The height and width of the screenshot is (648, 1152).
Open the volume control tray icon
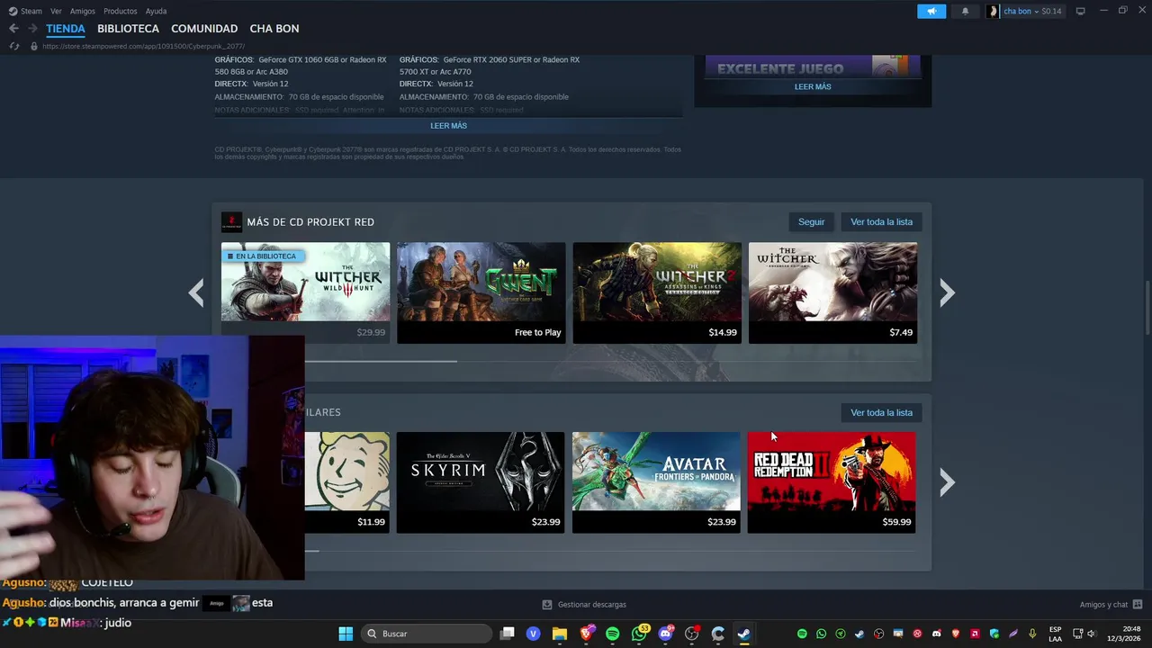tap(1091, 634)
